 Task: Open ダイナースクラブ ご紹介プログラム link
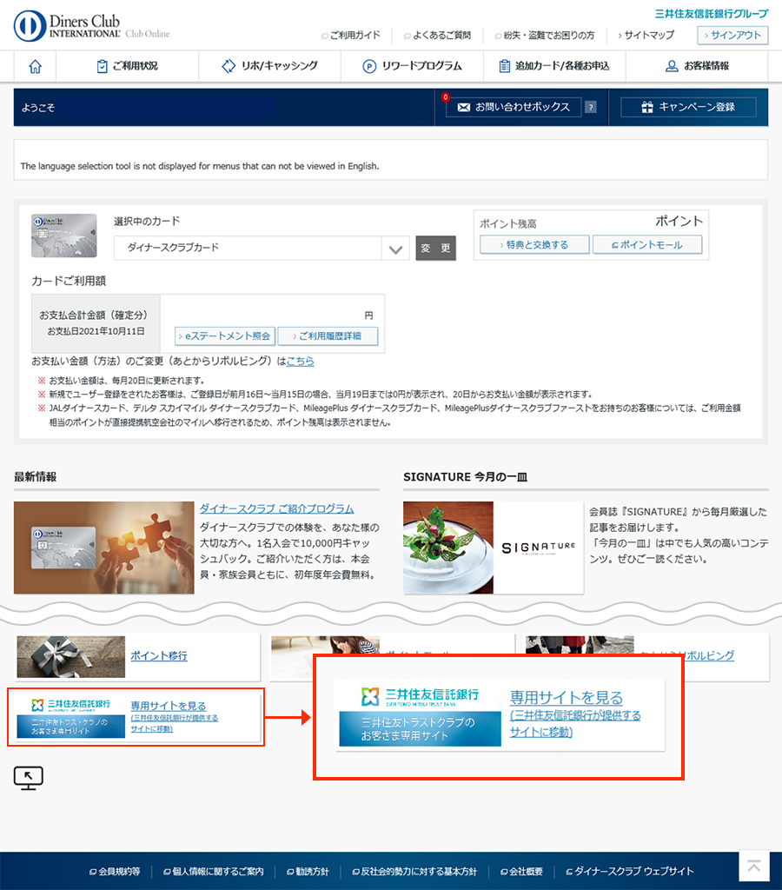click(x=277, y=509)
